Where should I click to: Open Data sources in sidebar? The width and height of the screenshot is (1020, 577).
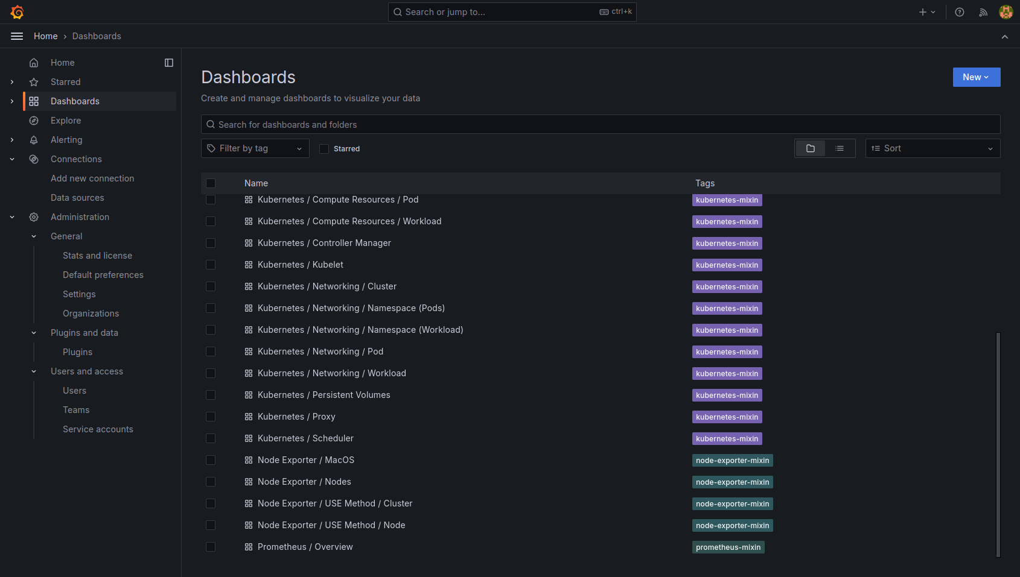77,198
